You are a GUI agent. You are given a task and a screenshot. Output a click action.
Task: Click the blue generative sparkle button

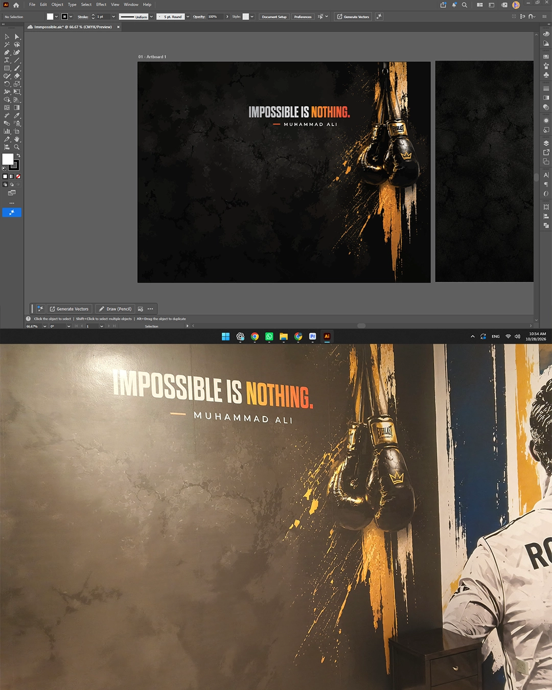click(x=12, y=212)
